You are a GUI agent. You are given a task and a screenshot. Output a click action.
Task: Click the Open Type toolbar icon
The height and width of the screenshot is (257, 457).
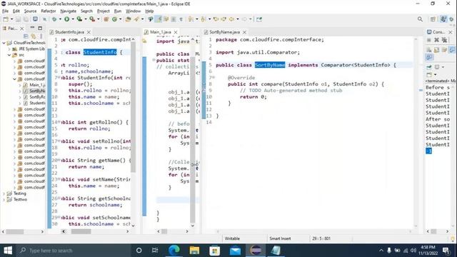click(x=128, y=19)
